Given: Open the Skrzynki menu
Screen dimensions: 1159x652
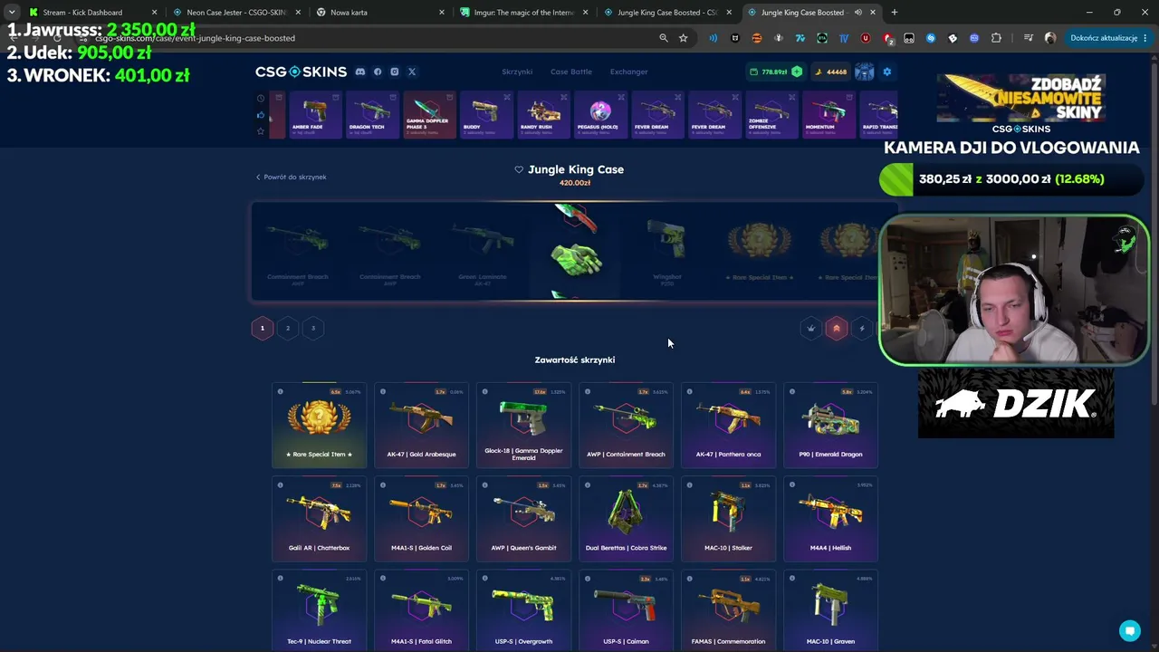Looking at the screenshot, I should pyautogui.click(x=517, y=72).
